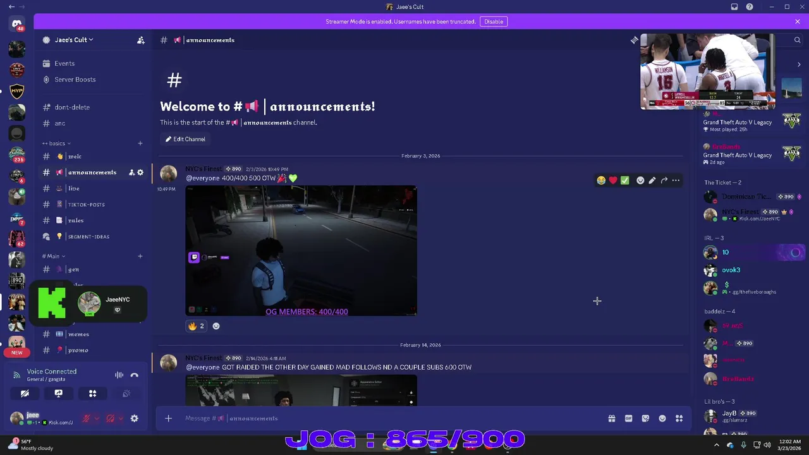Viewport: 809px width, 455px height.
Task: Open User Settings gear
Action: pos(134,418)
